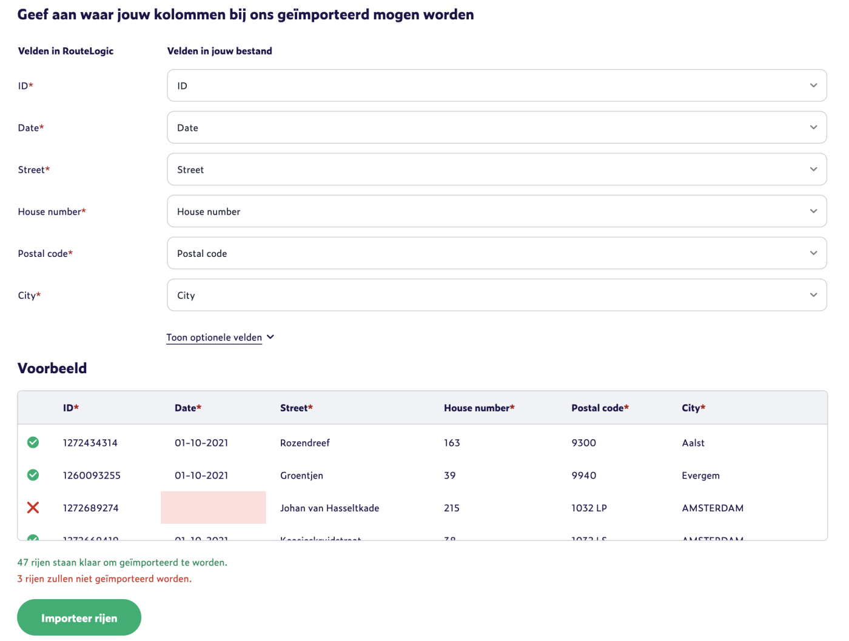This screenshot has width=849, height=641.
Task: Click the green checkmark on row 1260093255
Action: click(33, 476)
